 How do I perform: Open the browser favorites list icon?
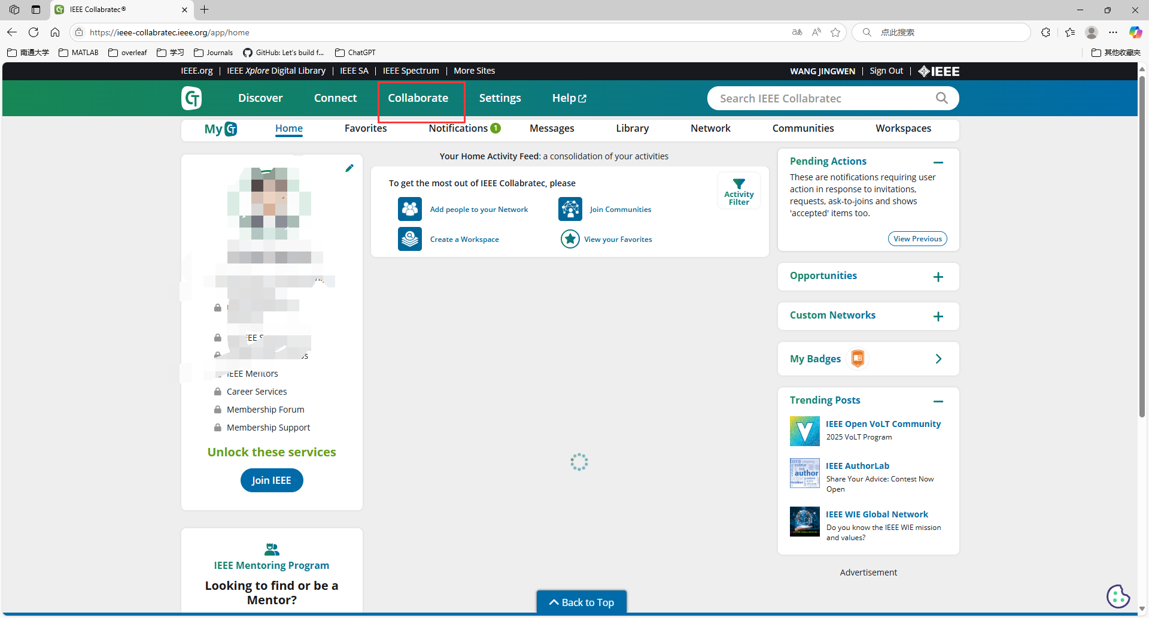pyautogui.click(x=1070, y=32)
